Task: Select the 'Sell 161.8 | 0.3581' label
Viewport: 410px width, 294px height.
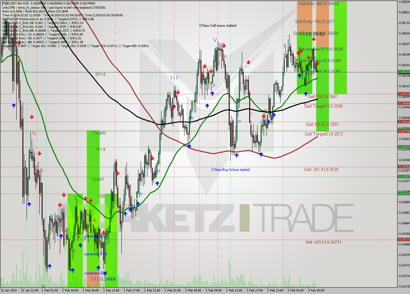Action: (x=322, y=124)
